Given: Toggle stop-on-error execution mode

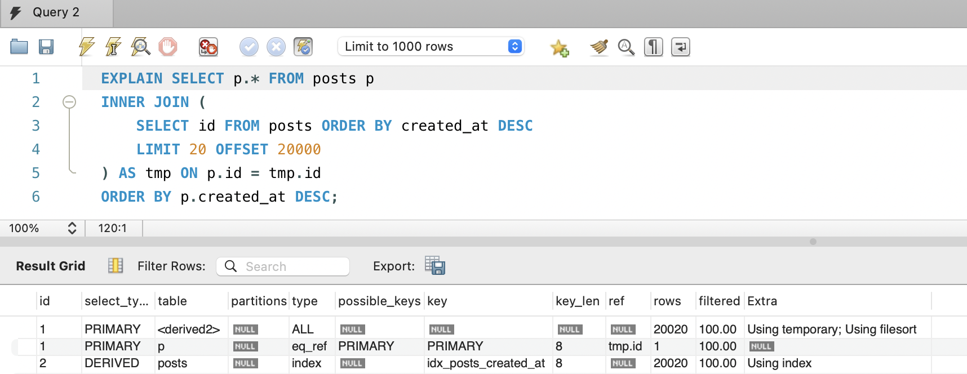Looking at the screenshot, I should [x=209, y=47].
